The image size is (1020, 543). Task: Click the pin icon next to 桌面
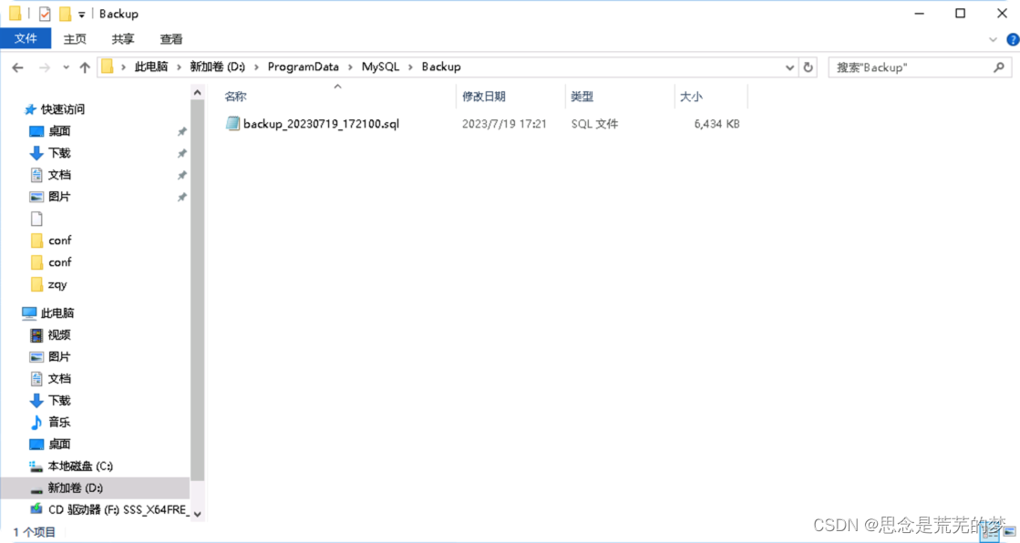[182, 131]
